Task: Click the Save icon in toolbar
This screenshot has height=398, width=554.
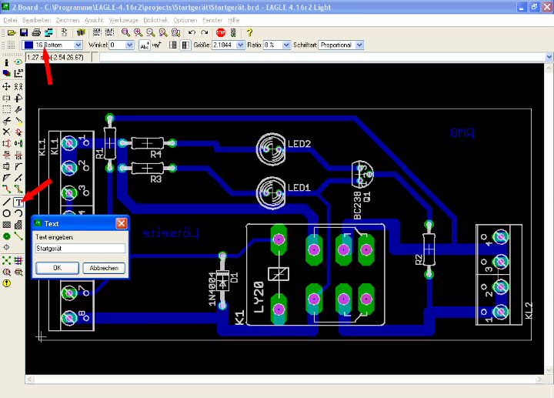Action: tap(24, 32)
